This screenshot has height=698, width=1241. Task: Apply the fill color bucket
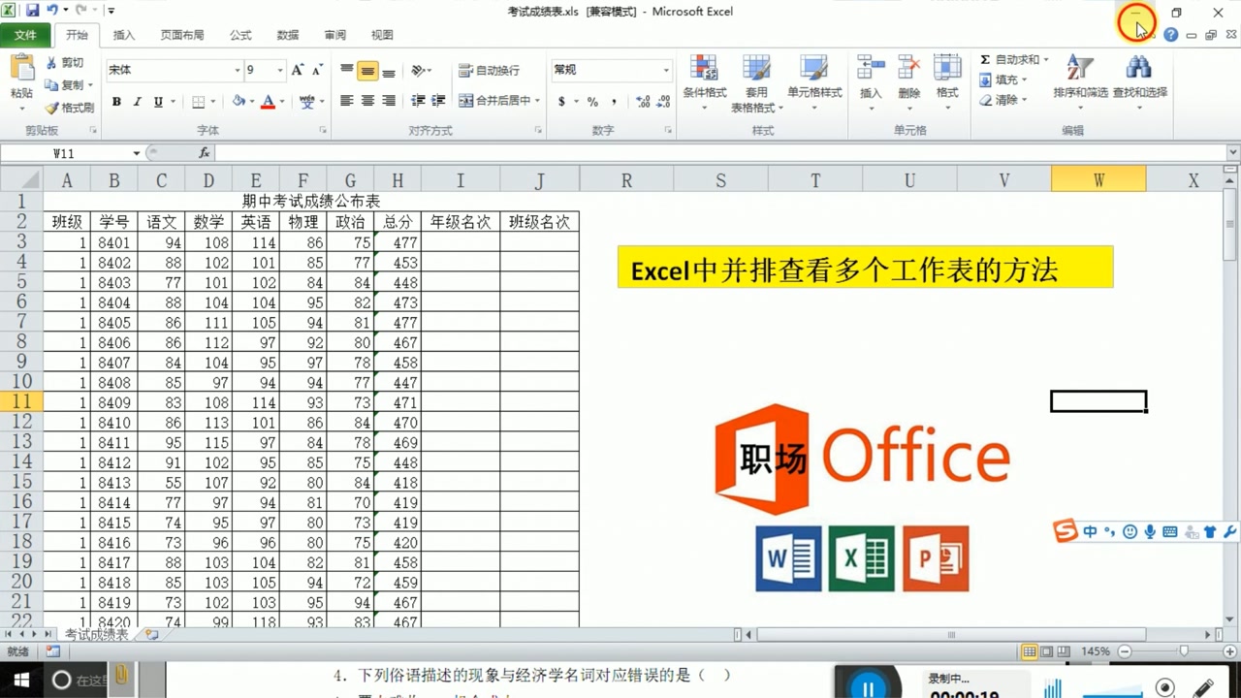click(239, 101)
